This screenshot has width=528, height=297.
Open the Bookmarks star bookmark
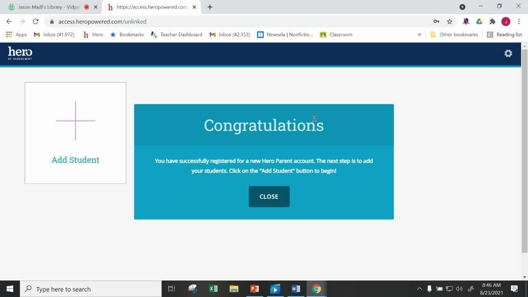(x=127, y=35)
